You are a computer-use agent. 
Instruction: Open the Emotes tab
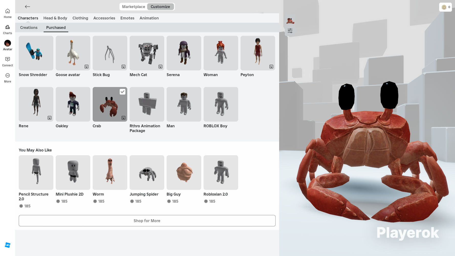127,18
